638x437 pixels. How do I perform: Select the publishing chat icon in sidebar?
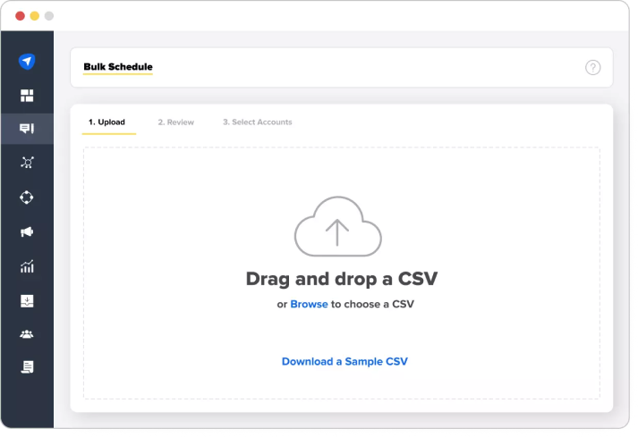coord(27,129)
